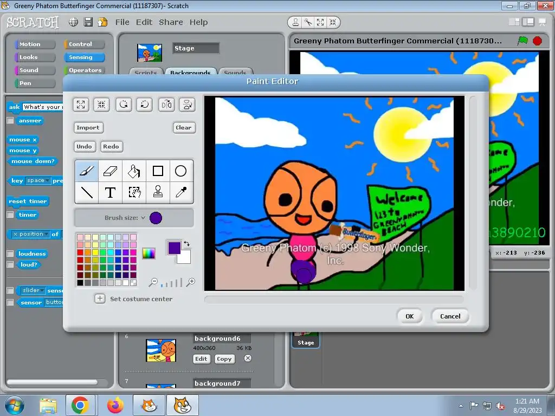
Task: Toggle the sensor button pressed checkbox
Action: click(10, 302)
